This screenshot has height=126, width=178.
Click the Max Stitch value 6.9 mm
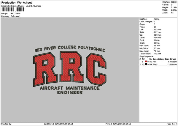157,46
